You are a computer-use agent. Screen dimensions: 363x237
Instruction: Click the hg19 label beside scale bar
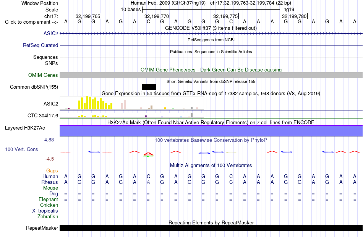click(x=289, y=10)
